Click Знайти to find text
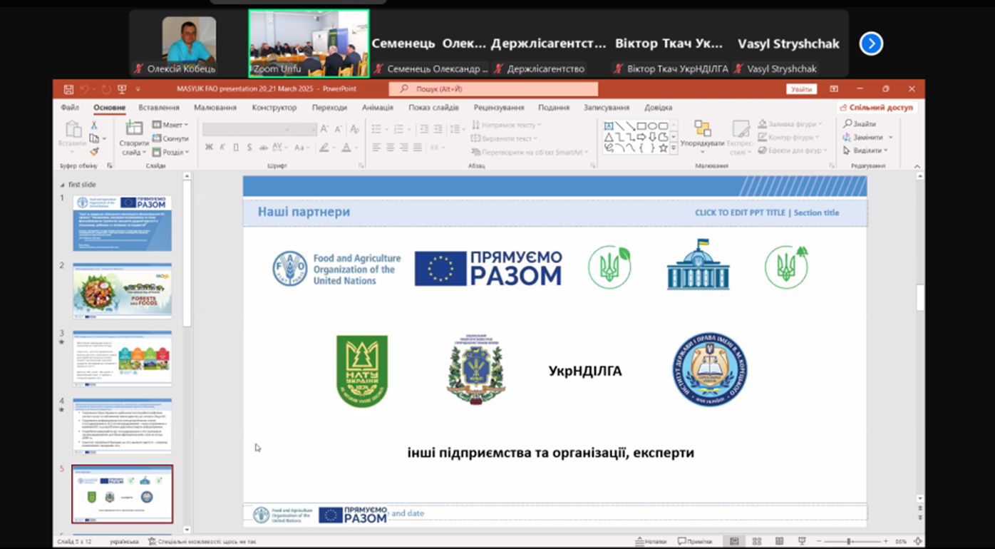 [x=860, y=124]
